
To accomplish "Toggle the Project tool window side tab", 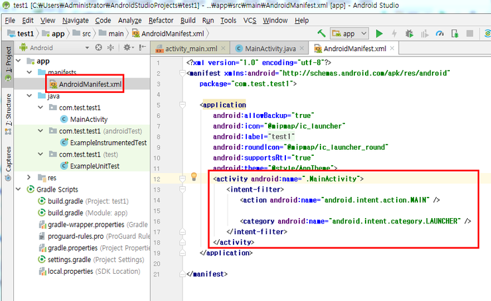I will tap(9, 62).
